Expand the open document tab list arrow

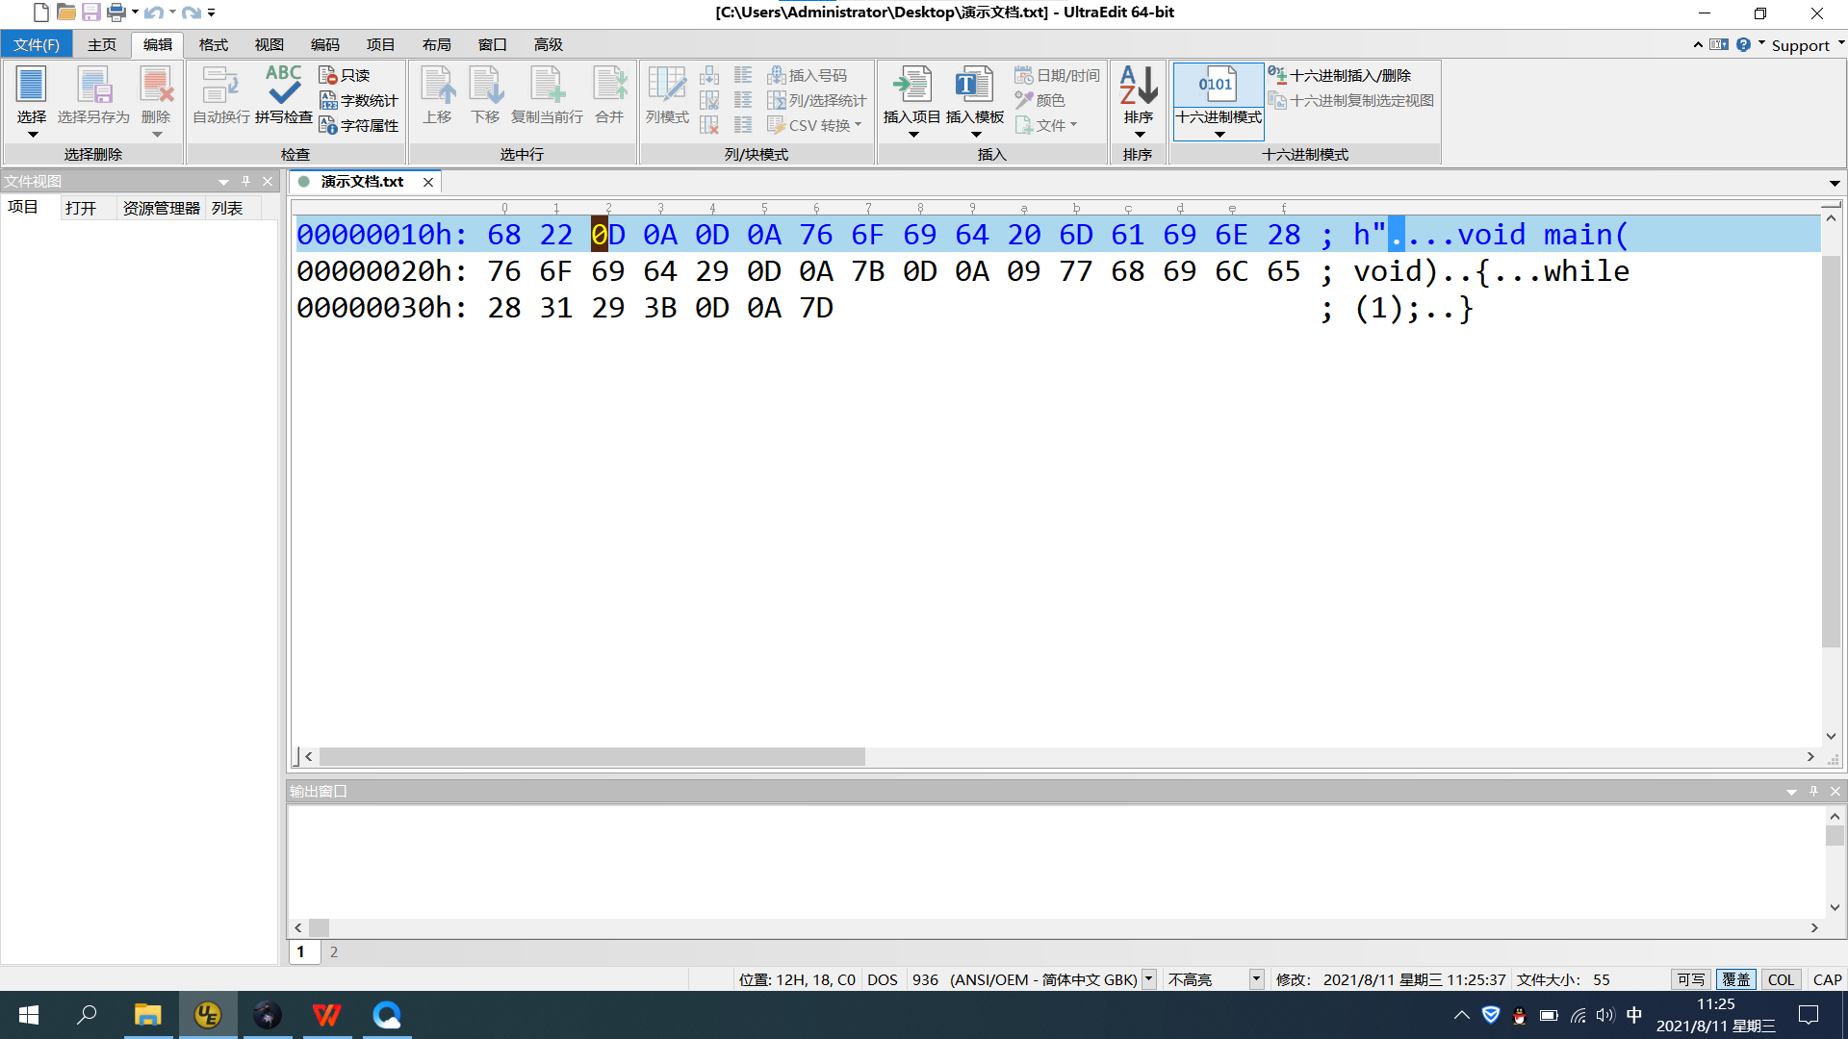point(1835,183)
